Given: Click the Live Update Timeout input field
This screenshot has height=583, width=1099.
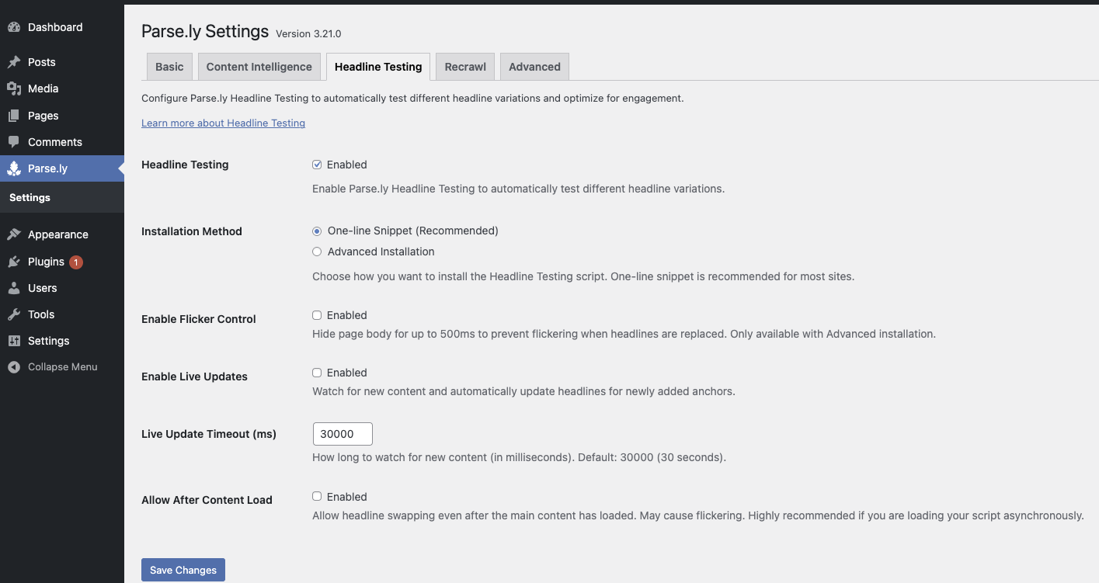Looking at the screenshot, I should pos(342,434).
